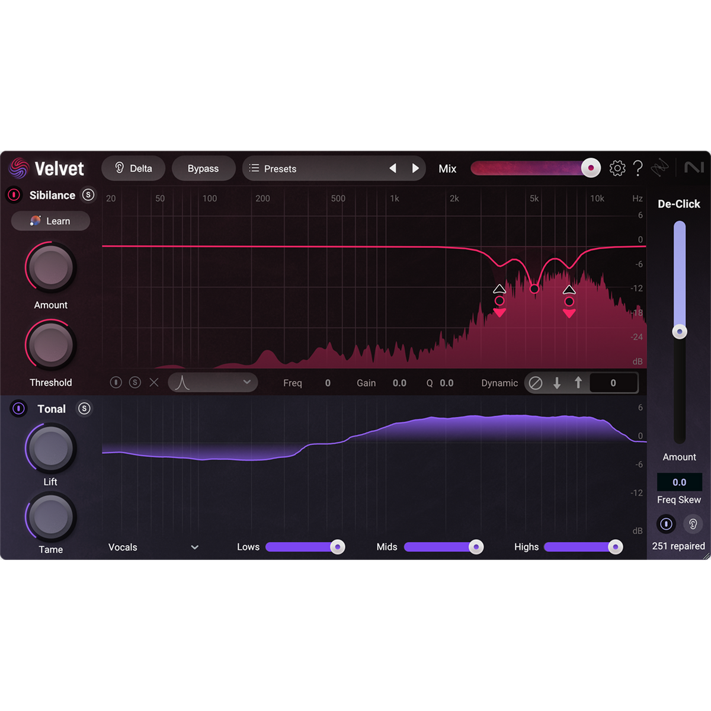Select Dynamic downward arrow mode

coord(557,383)
